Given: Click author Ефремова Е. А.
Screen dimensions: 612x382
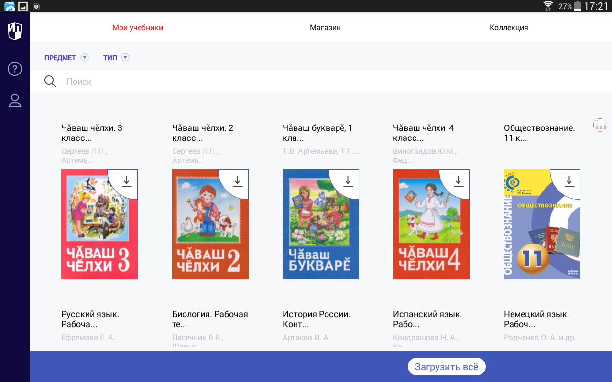Looking at the screenshot, I should click(88, 337).
